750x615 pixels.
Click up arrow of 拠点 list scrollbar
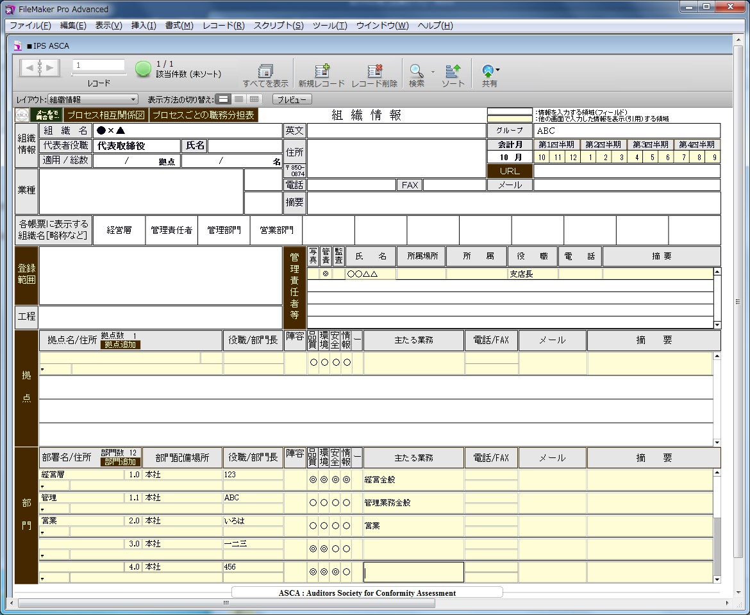717,356
